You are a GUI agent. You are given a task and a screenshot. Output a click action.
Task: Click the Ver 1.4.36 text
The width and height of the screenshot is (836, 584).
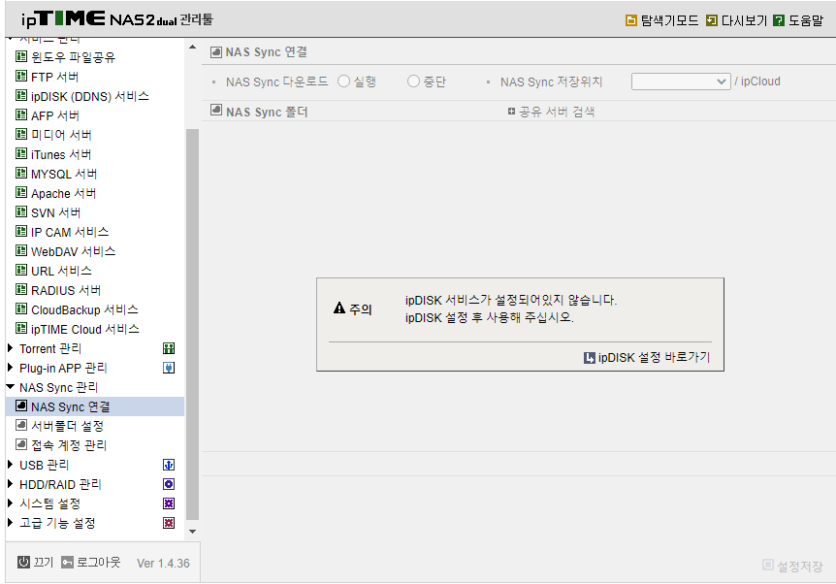tap(163, 564)
